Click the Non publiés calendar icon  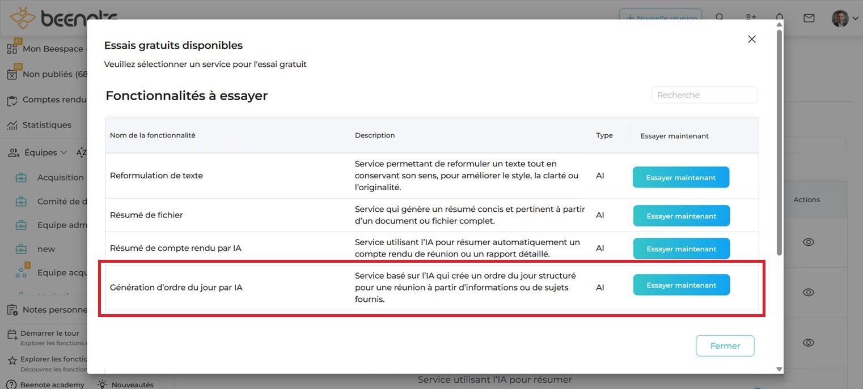pos(12,74)
